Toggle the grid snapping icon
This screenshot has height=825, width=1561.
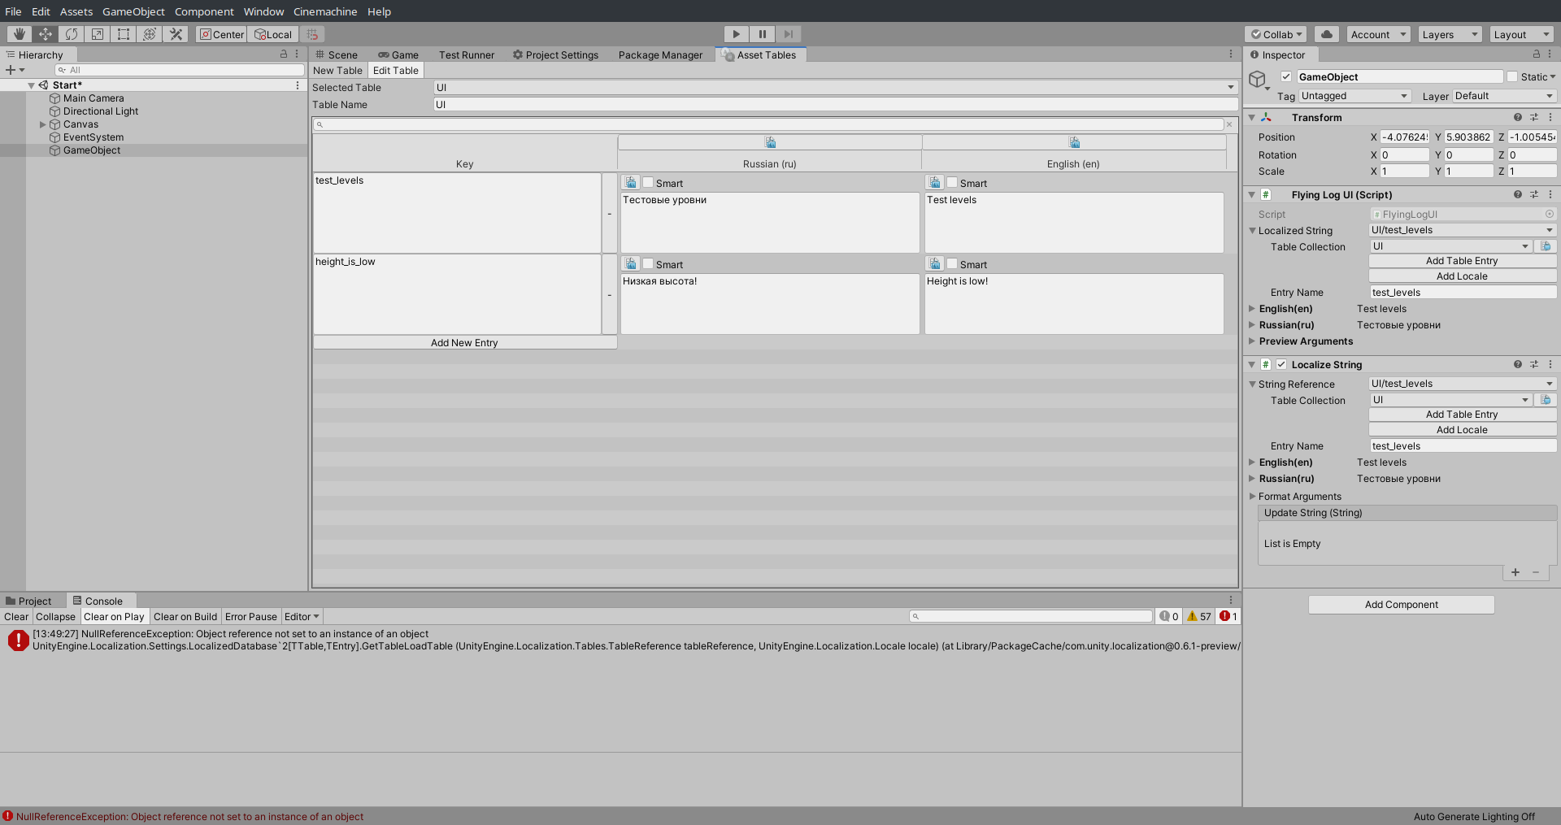click(x=312, y=34)
